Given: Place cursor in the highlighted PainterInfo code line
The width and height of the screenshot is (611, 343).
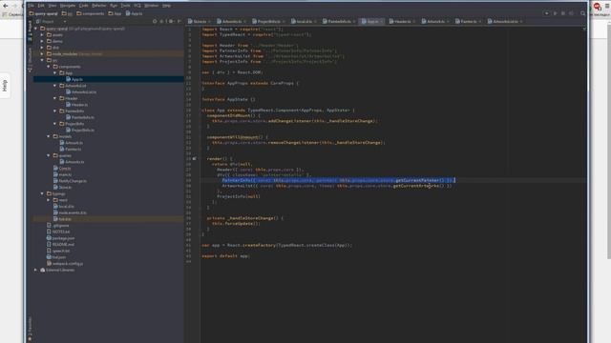Looking at the screenshot, I should click(x=338, y=180).
